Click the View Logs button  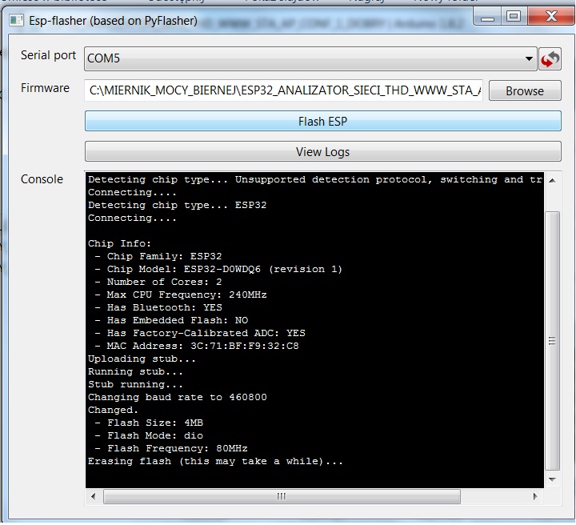[323, 151]
